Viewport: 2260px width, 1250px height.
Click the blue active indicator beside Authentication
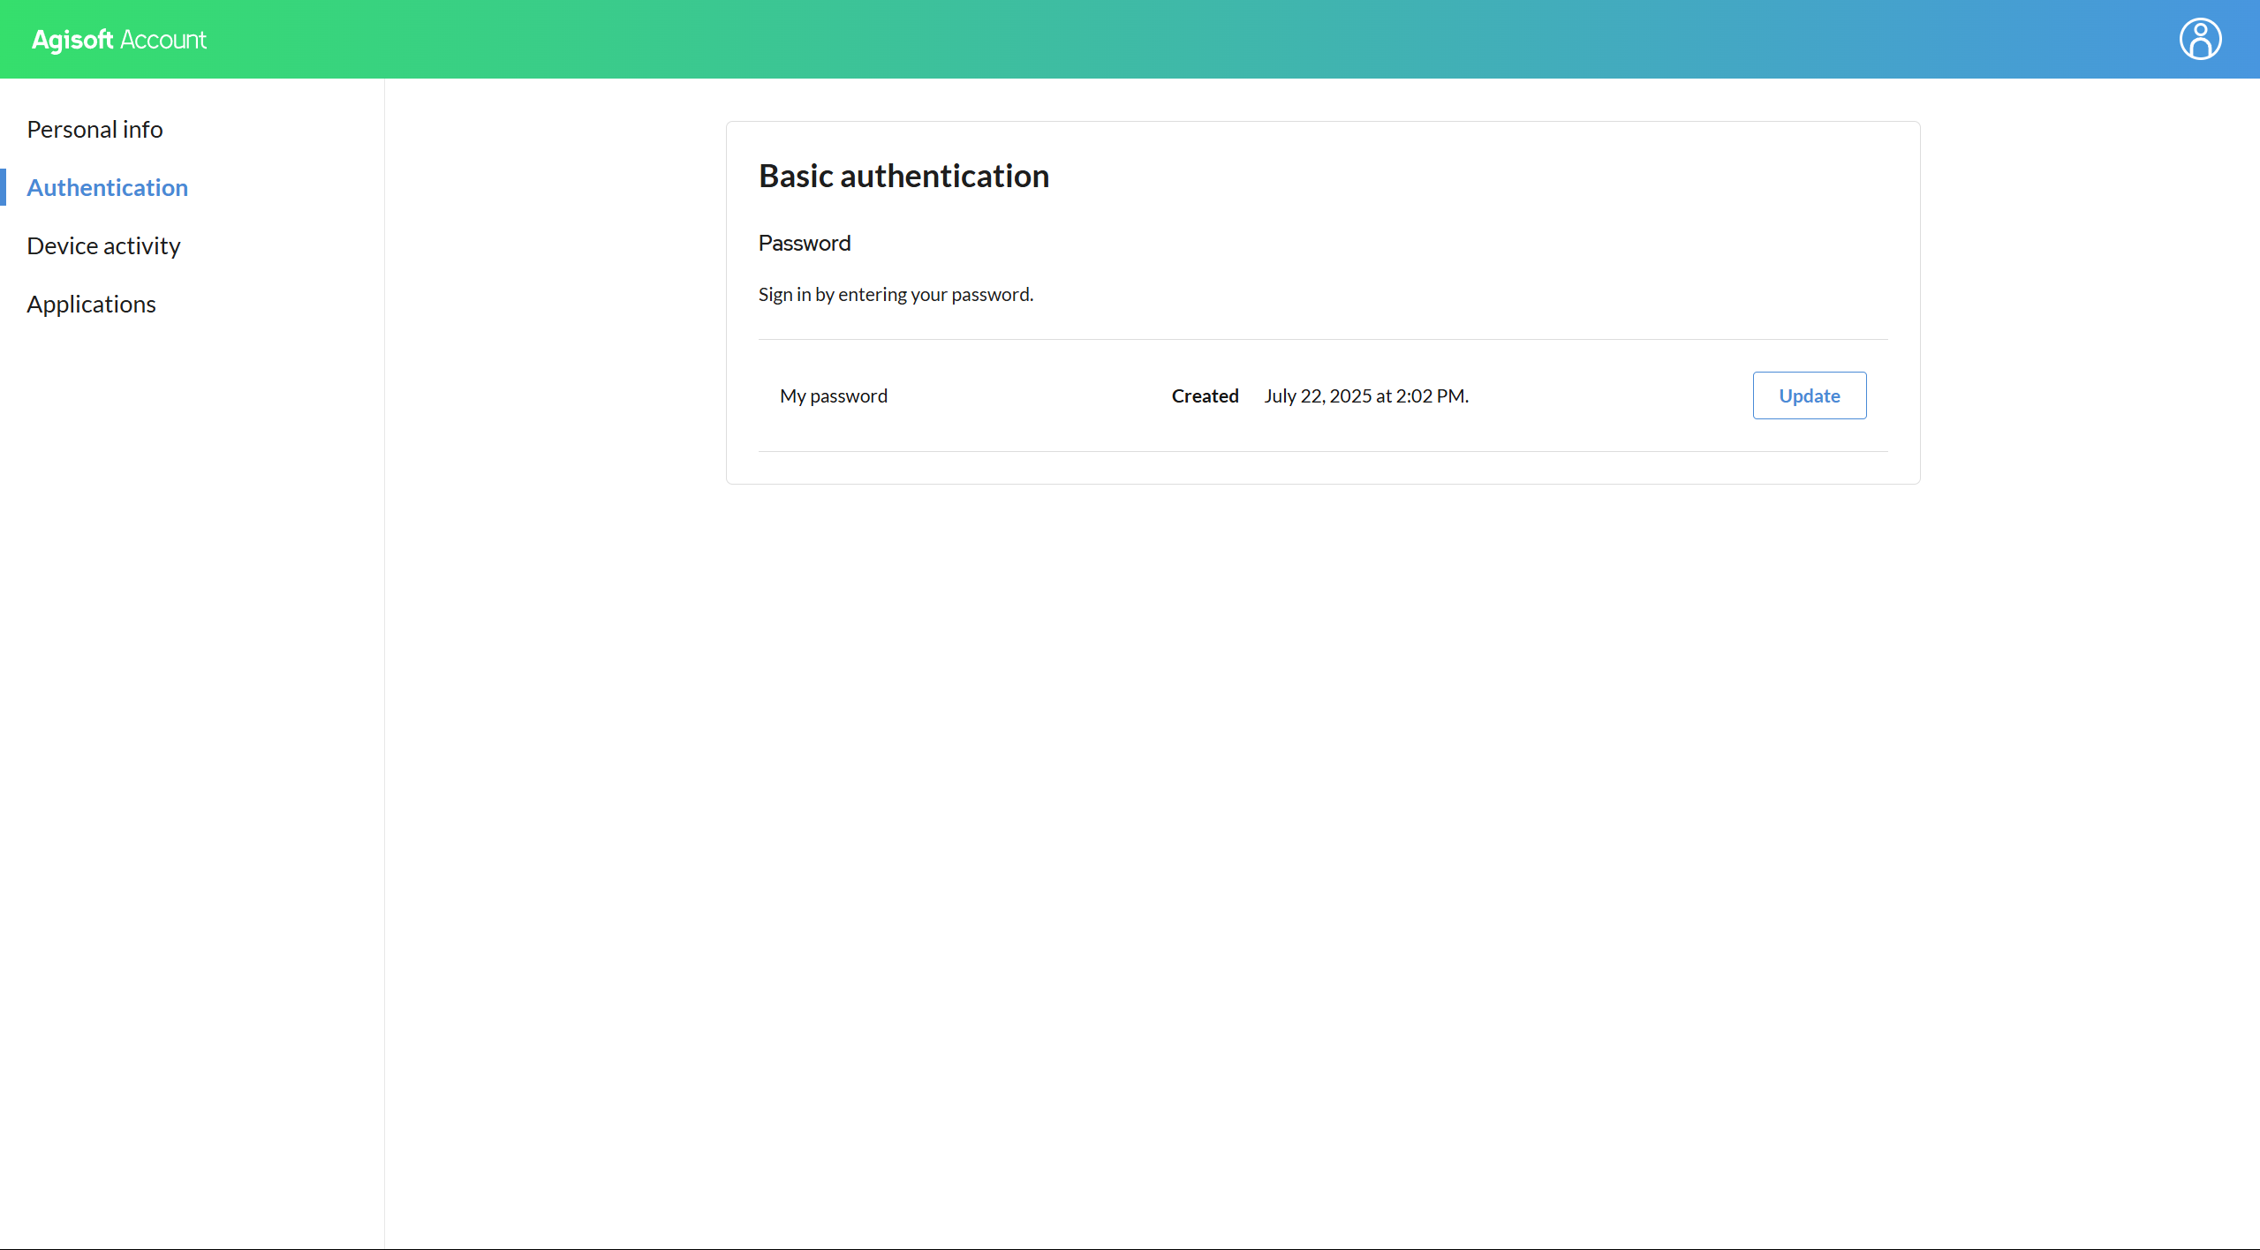(4, 188)
